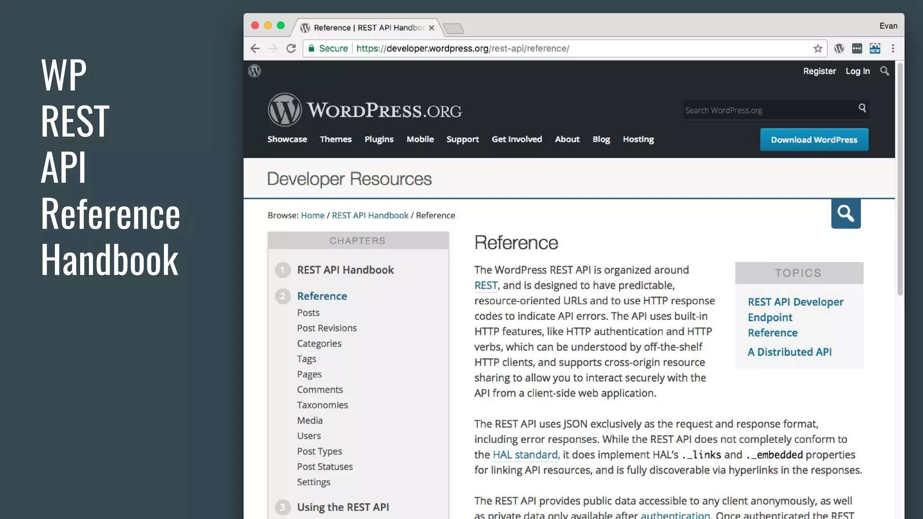Follow the REST link in first paragraph
The image size is (923, 519).
pyautogui.click(x=486, y=285)
